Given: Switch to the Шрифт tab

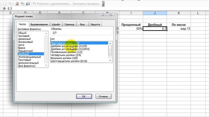Looking at the screenshot, I should tap(56, 24).
